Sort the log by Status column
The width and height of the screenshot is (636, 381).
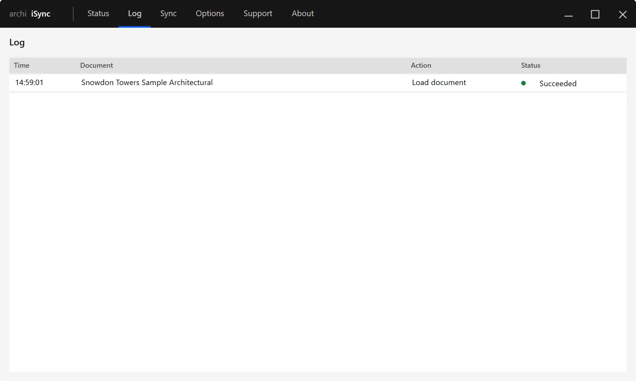530,65
